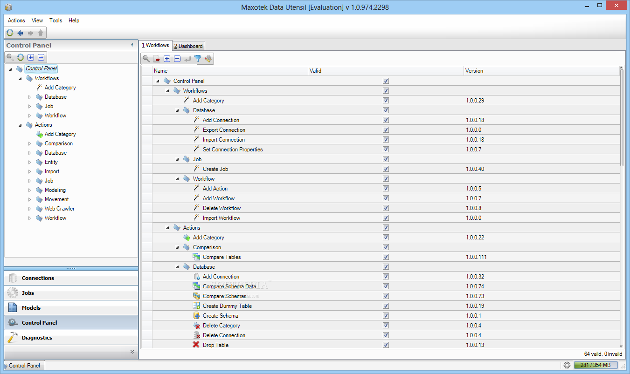Click the Control Panel tab in bottom status bar
The height and width of the screenshot is (374, 630).
(x=25, y=366)
